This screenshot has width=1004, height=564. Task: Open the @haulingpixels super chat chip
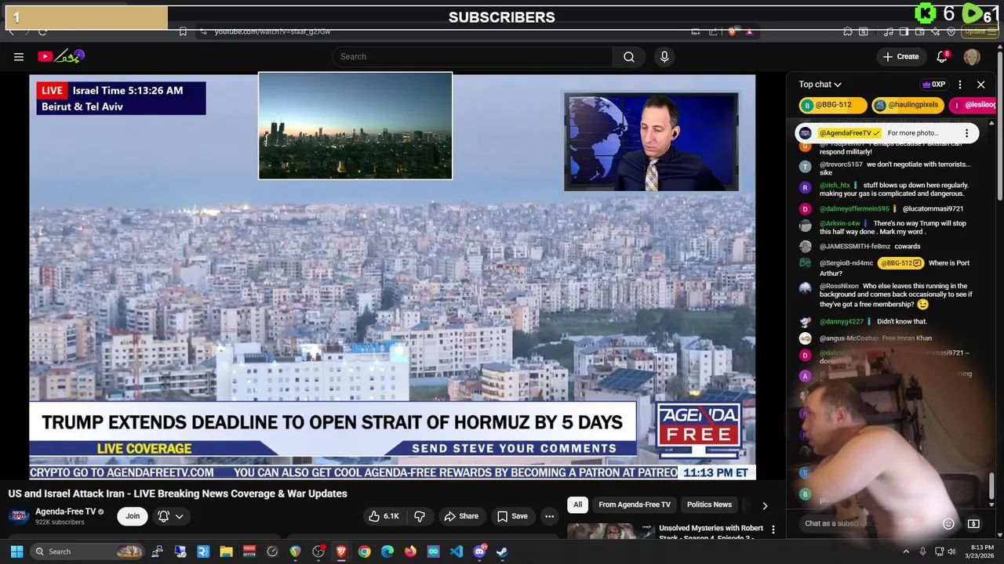pyautogui.click(x=908, y=105)
